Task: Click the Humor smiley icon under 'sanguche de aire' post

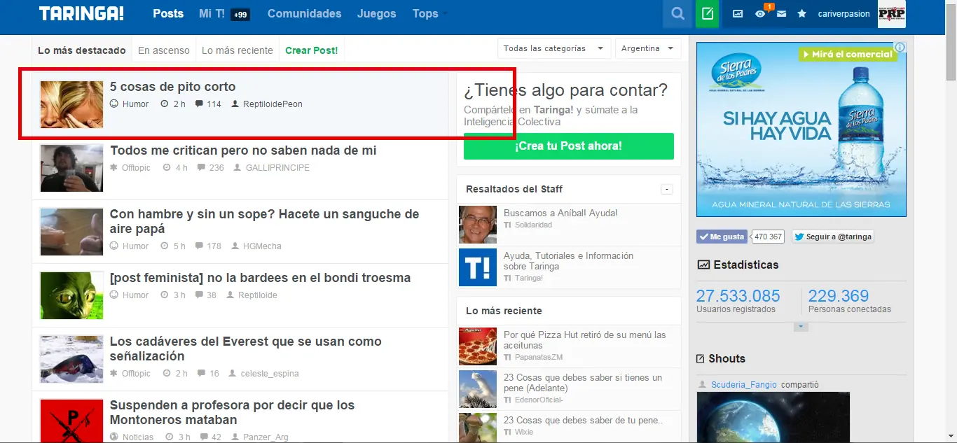Action: pos(114,246)
